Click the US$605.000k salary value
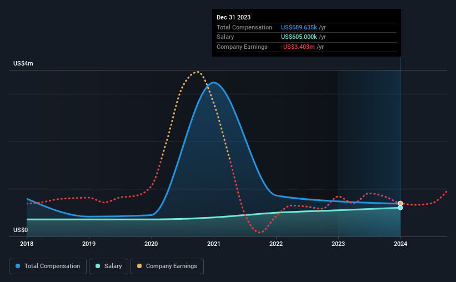This screenshot has width=456, height=282. (x=299, y=37)
